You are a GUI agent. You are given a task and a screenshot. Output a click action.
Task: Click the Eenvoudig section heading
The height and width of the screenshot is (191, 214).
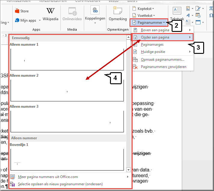pyautogui.click(x=21, y=38)
